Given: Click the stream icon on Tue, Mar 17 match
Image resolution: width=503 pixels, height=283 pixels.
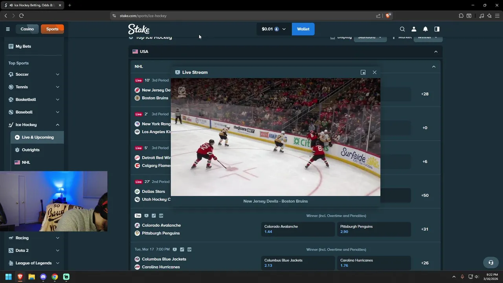Looking at the screenshot, I should coord(174,249).
